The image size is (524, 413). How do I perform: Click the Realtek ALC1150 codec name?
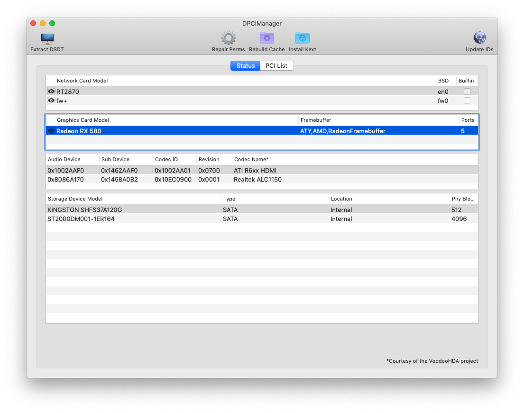tap(257, 179)
